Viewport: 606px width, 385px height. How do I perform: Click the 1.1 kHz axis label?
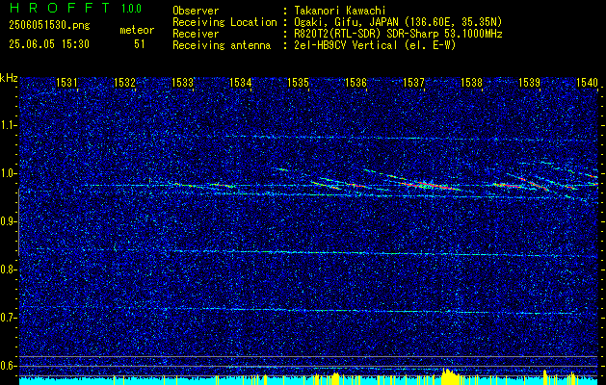pyautogui.click(x=9, y=125)
